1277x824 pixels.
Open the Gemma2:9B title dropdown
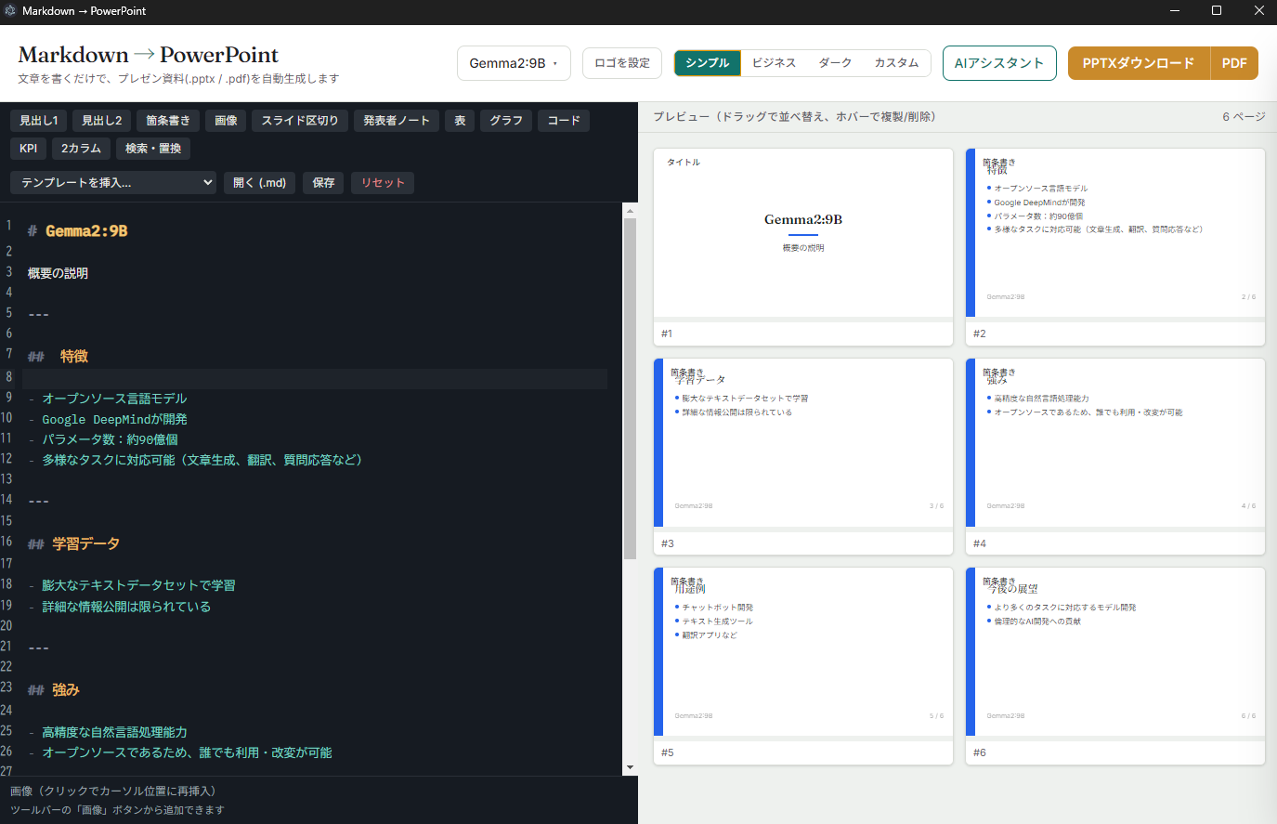(514, 63)
